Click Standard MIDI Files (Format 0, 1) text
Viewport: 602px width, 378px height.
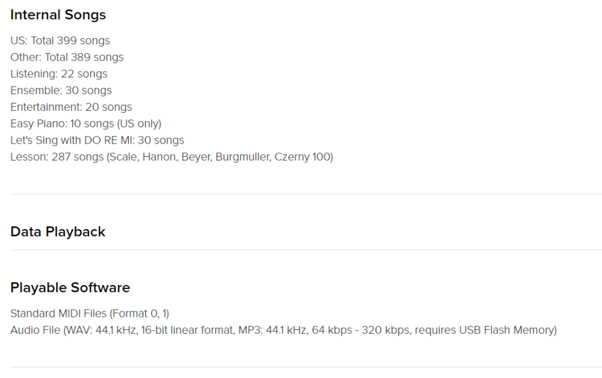click(89, 313)
